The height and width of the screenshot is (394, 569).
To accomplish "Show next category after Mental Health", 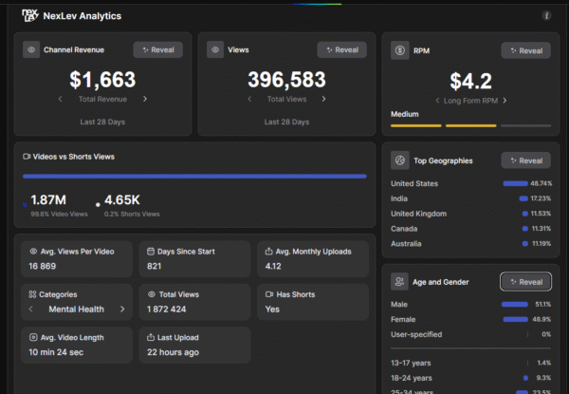I will tap(121, 309).
